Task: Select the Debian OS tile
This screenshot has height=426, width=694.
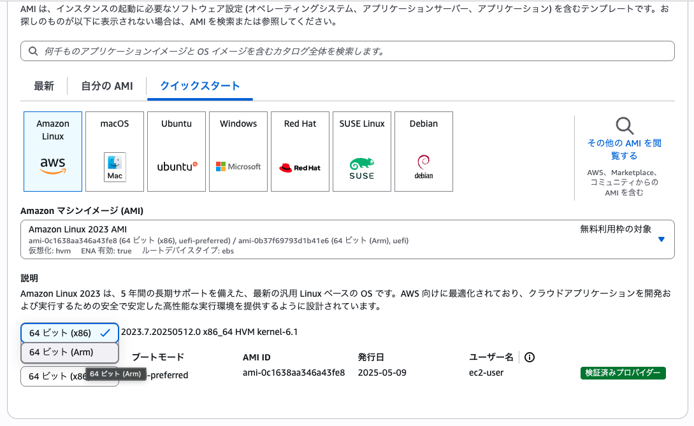Action: [423, 151]
